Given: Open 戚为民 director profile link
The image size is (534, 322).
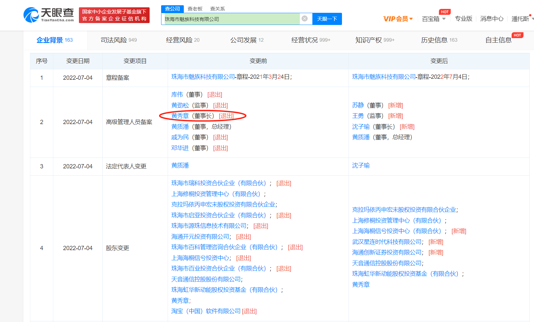Looking at the screenshot, I should pos(180,137).
